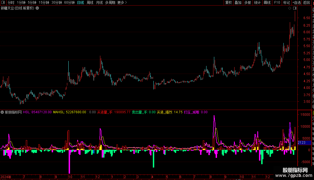Image resolution: width=314 pixels, height=180 pixels.
Task: Switch to the 分时 intraday view
Action: [11, 2]
